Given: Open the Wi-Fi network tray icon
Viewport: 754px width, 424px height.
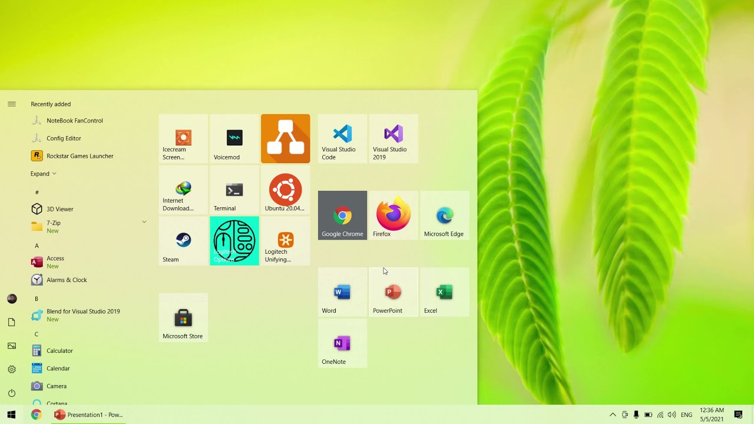Looking at the screenshot, I should click(660, 415).
